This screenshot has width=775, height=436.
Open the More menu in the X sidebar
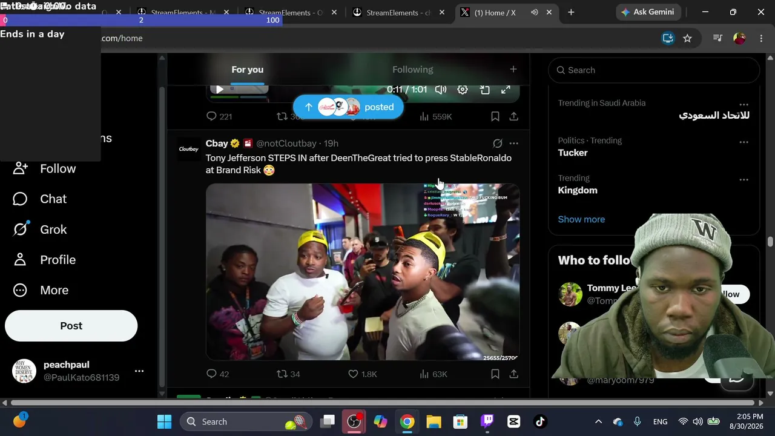(x=41, y=290)
